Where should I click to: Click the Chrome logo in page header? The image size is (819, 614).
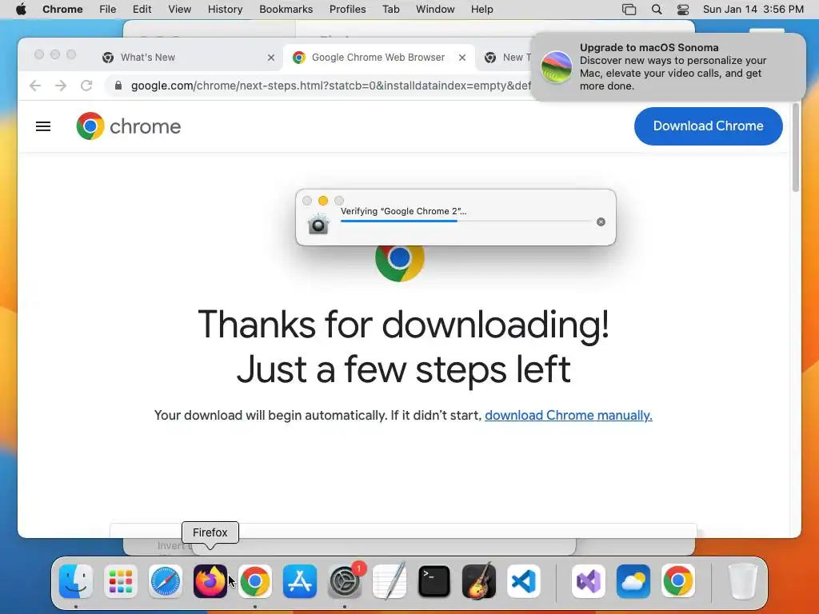pyautogui.click(x=129, y=126)
